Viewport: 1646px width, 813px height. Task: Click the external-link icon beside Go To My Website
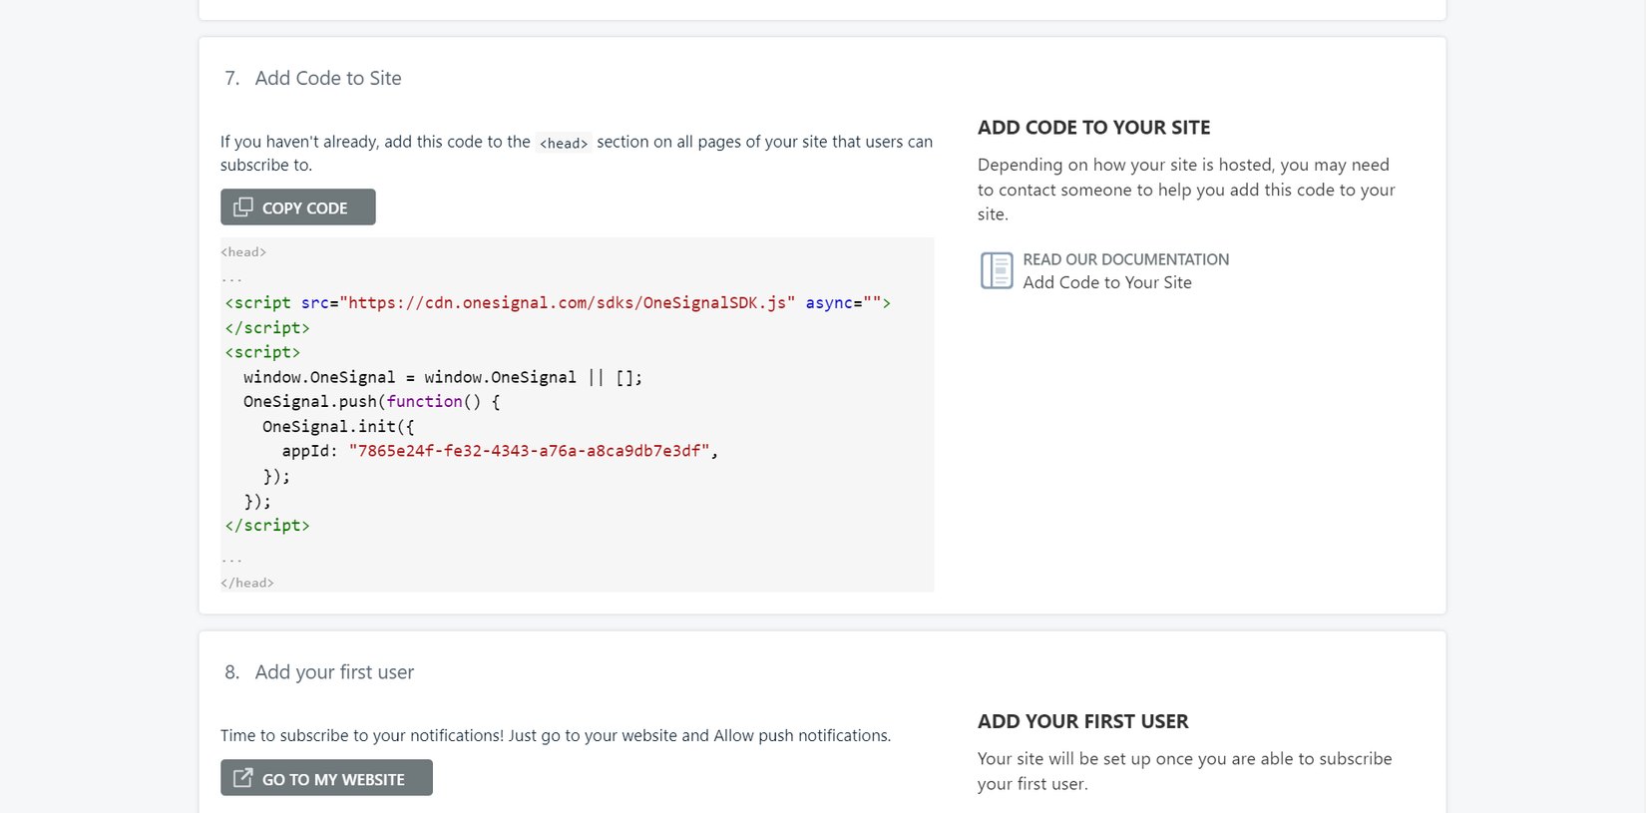click(242, 778)
